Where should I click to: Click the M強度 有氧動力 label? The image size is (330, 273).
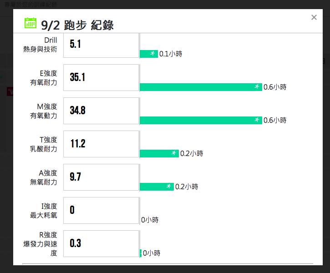point(44,111)
